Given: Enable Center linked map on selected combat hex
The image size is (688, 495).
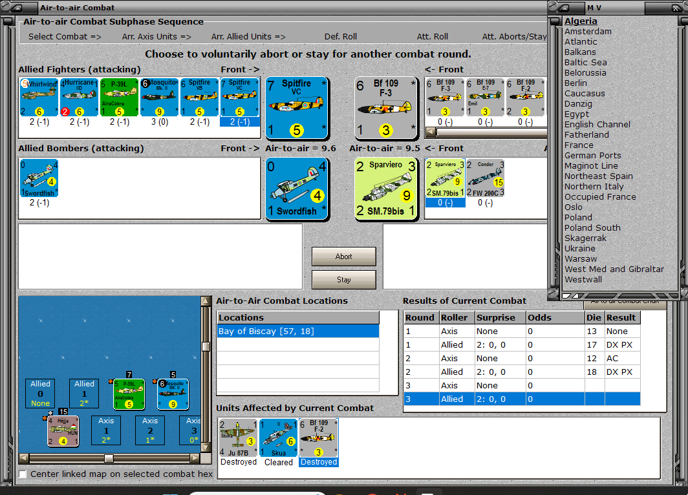Looking at the screenshot, I should pos(23,474).
